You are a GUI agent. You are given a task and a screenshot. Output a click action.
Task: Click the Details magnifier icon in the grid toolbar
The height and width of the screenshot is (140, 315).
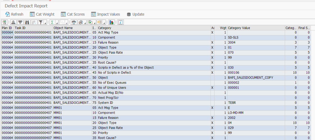(x=4, y=22)
